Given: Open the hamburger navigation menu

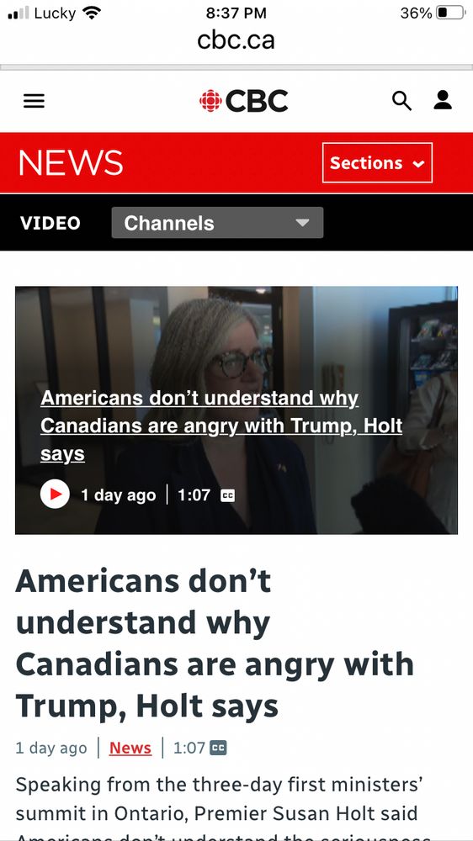Looking at the screenshot, I should (x=34, y=101).
